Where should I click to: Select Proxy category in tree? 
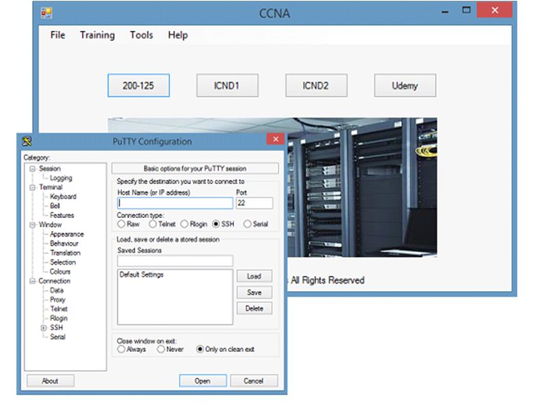click(57, 300)
